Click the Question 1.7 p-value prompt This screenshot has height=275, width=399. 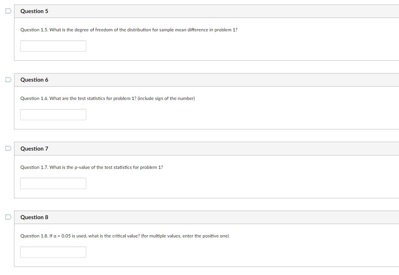pos(92,167)
